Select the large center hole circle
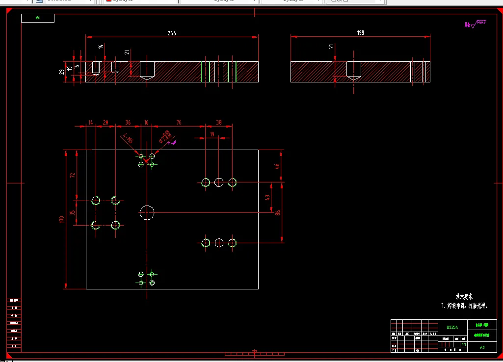 pos(147,212)
